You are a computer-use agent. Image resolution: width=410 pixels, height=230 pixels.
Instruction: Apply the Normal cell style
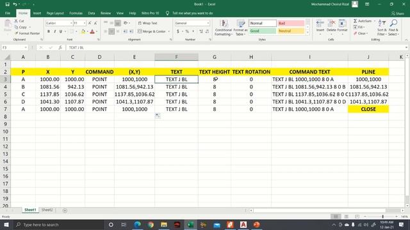pyautogui.click(x=263, y=23)
